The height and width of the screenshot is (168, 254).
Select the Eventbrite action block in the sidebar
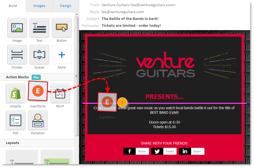click(x=38, y=91)
